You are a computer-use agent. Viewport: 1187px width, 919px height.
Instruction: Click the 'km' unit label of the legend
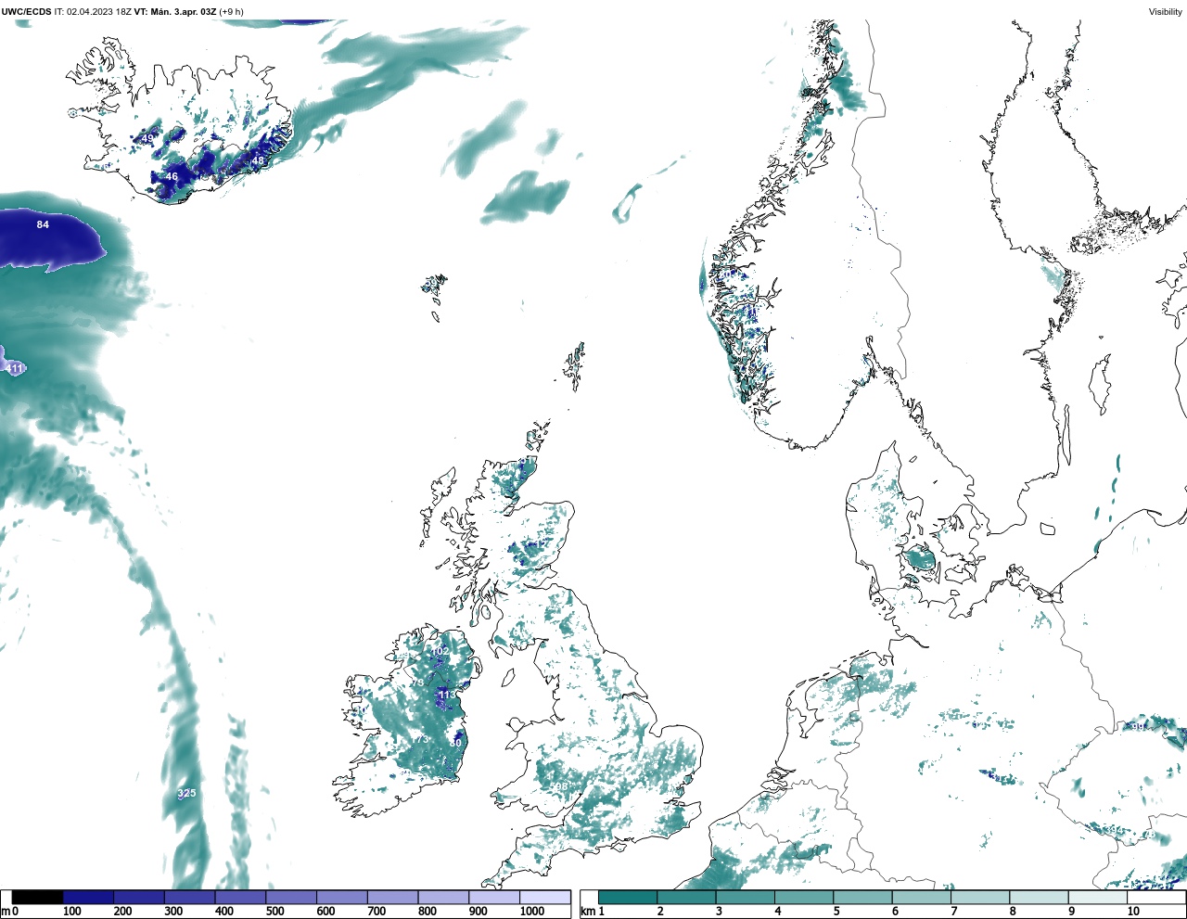pos(587,912)
